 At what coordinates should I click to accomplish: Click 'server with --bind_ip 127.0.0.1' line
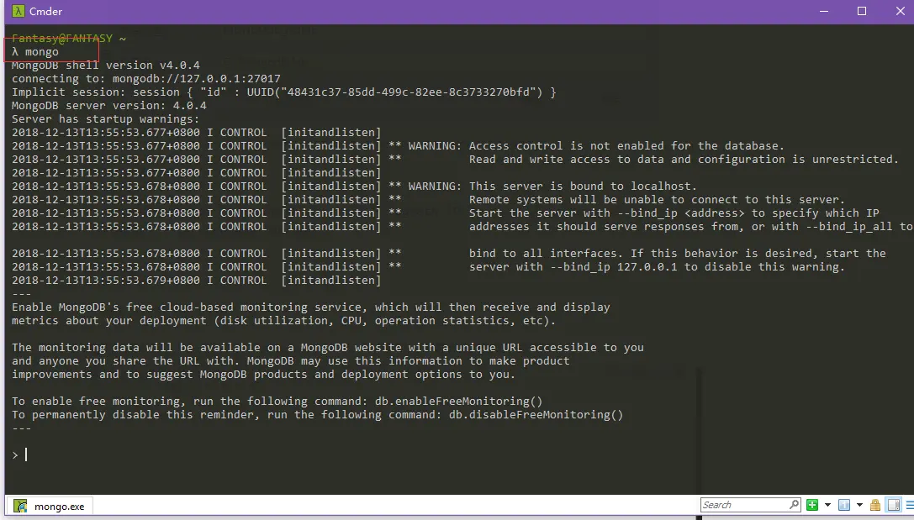pos(657,266)
